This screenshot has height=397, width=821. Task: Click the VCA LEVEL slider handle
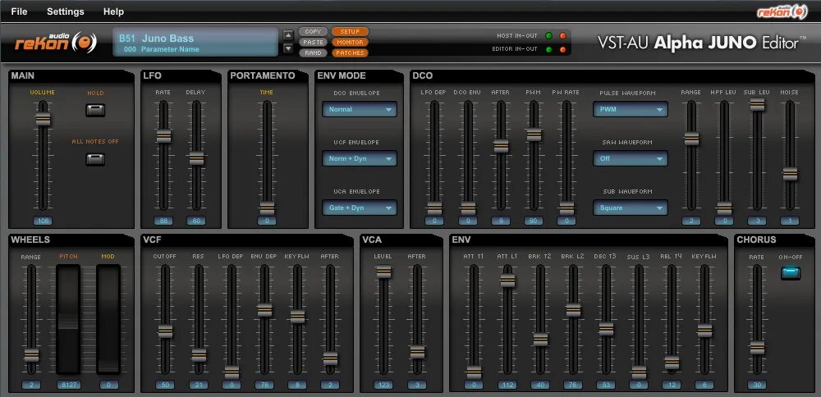point(383,272)
